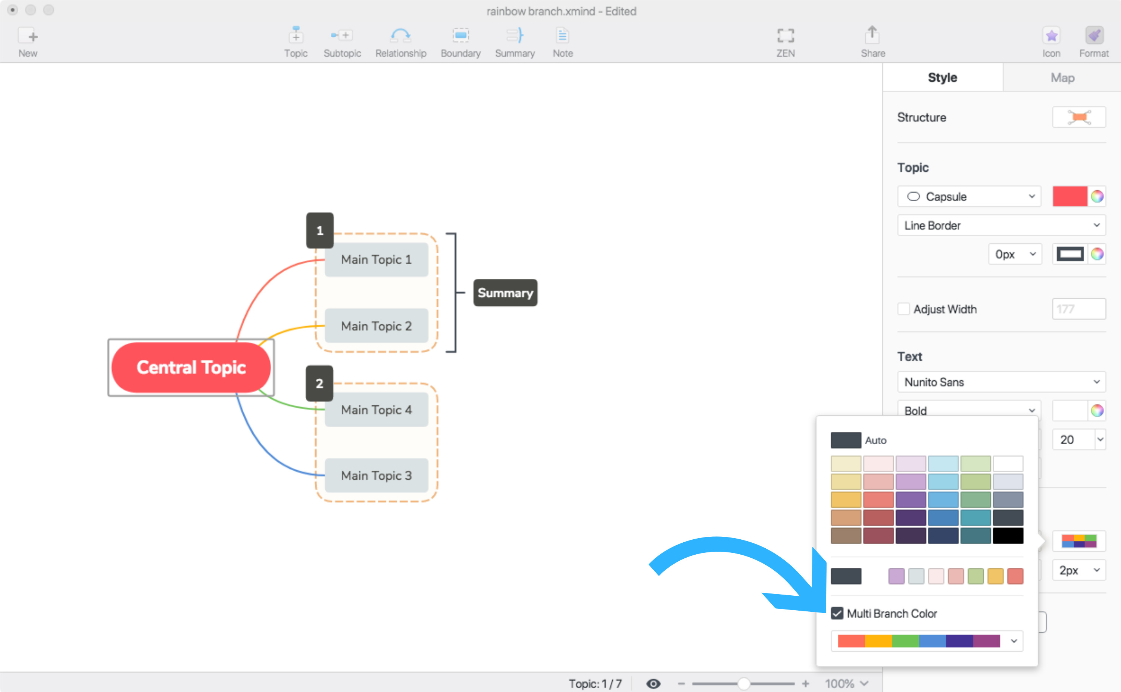Click the boundary label 2
1121x692 pixels.
[319, 383]
